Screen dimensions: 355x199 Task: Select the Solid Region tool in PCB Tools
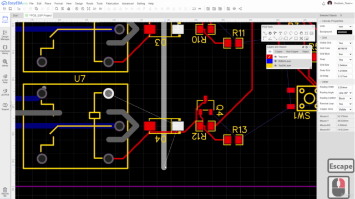[286, 38]
